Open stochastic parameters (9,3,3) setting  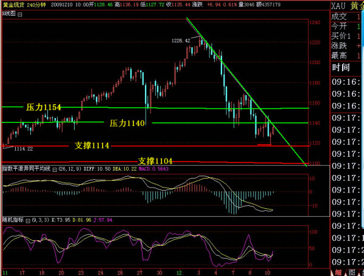41,220
